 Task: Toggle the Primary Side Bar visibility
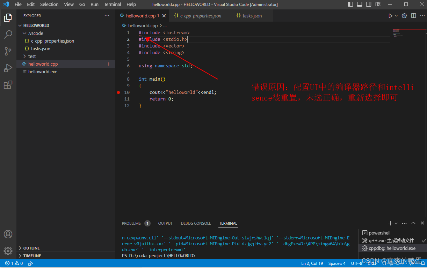351,5
